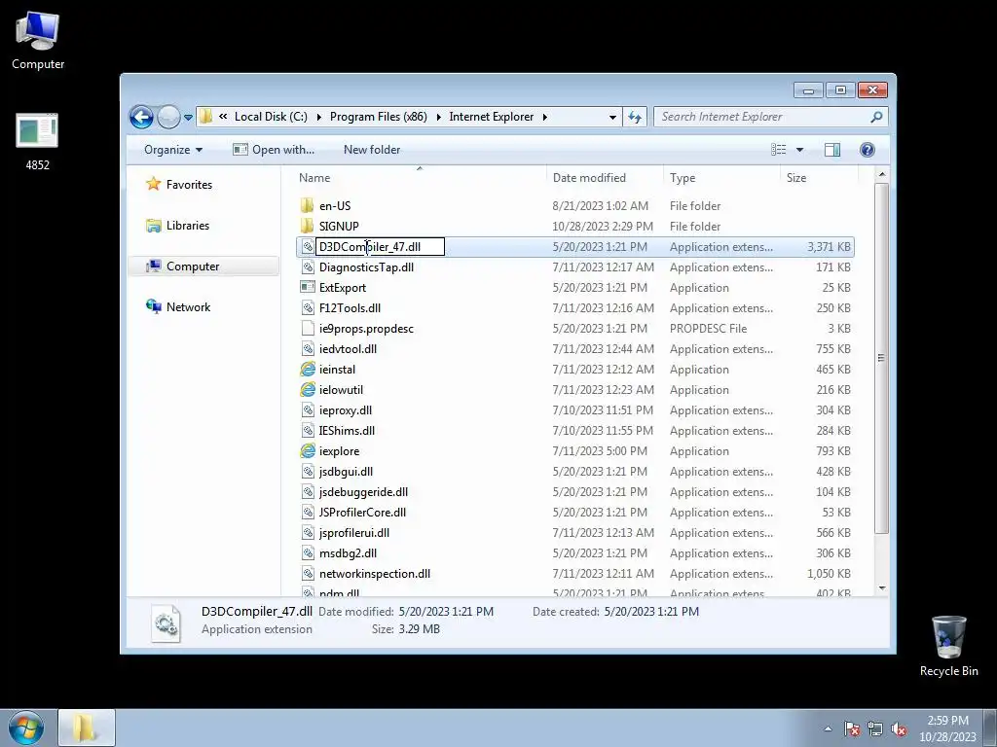This screenshot has width=997, height=747.
Task: Click the Program Files (x86) breadcrumb
Action: point(379,117)
